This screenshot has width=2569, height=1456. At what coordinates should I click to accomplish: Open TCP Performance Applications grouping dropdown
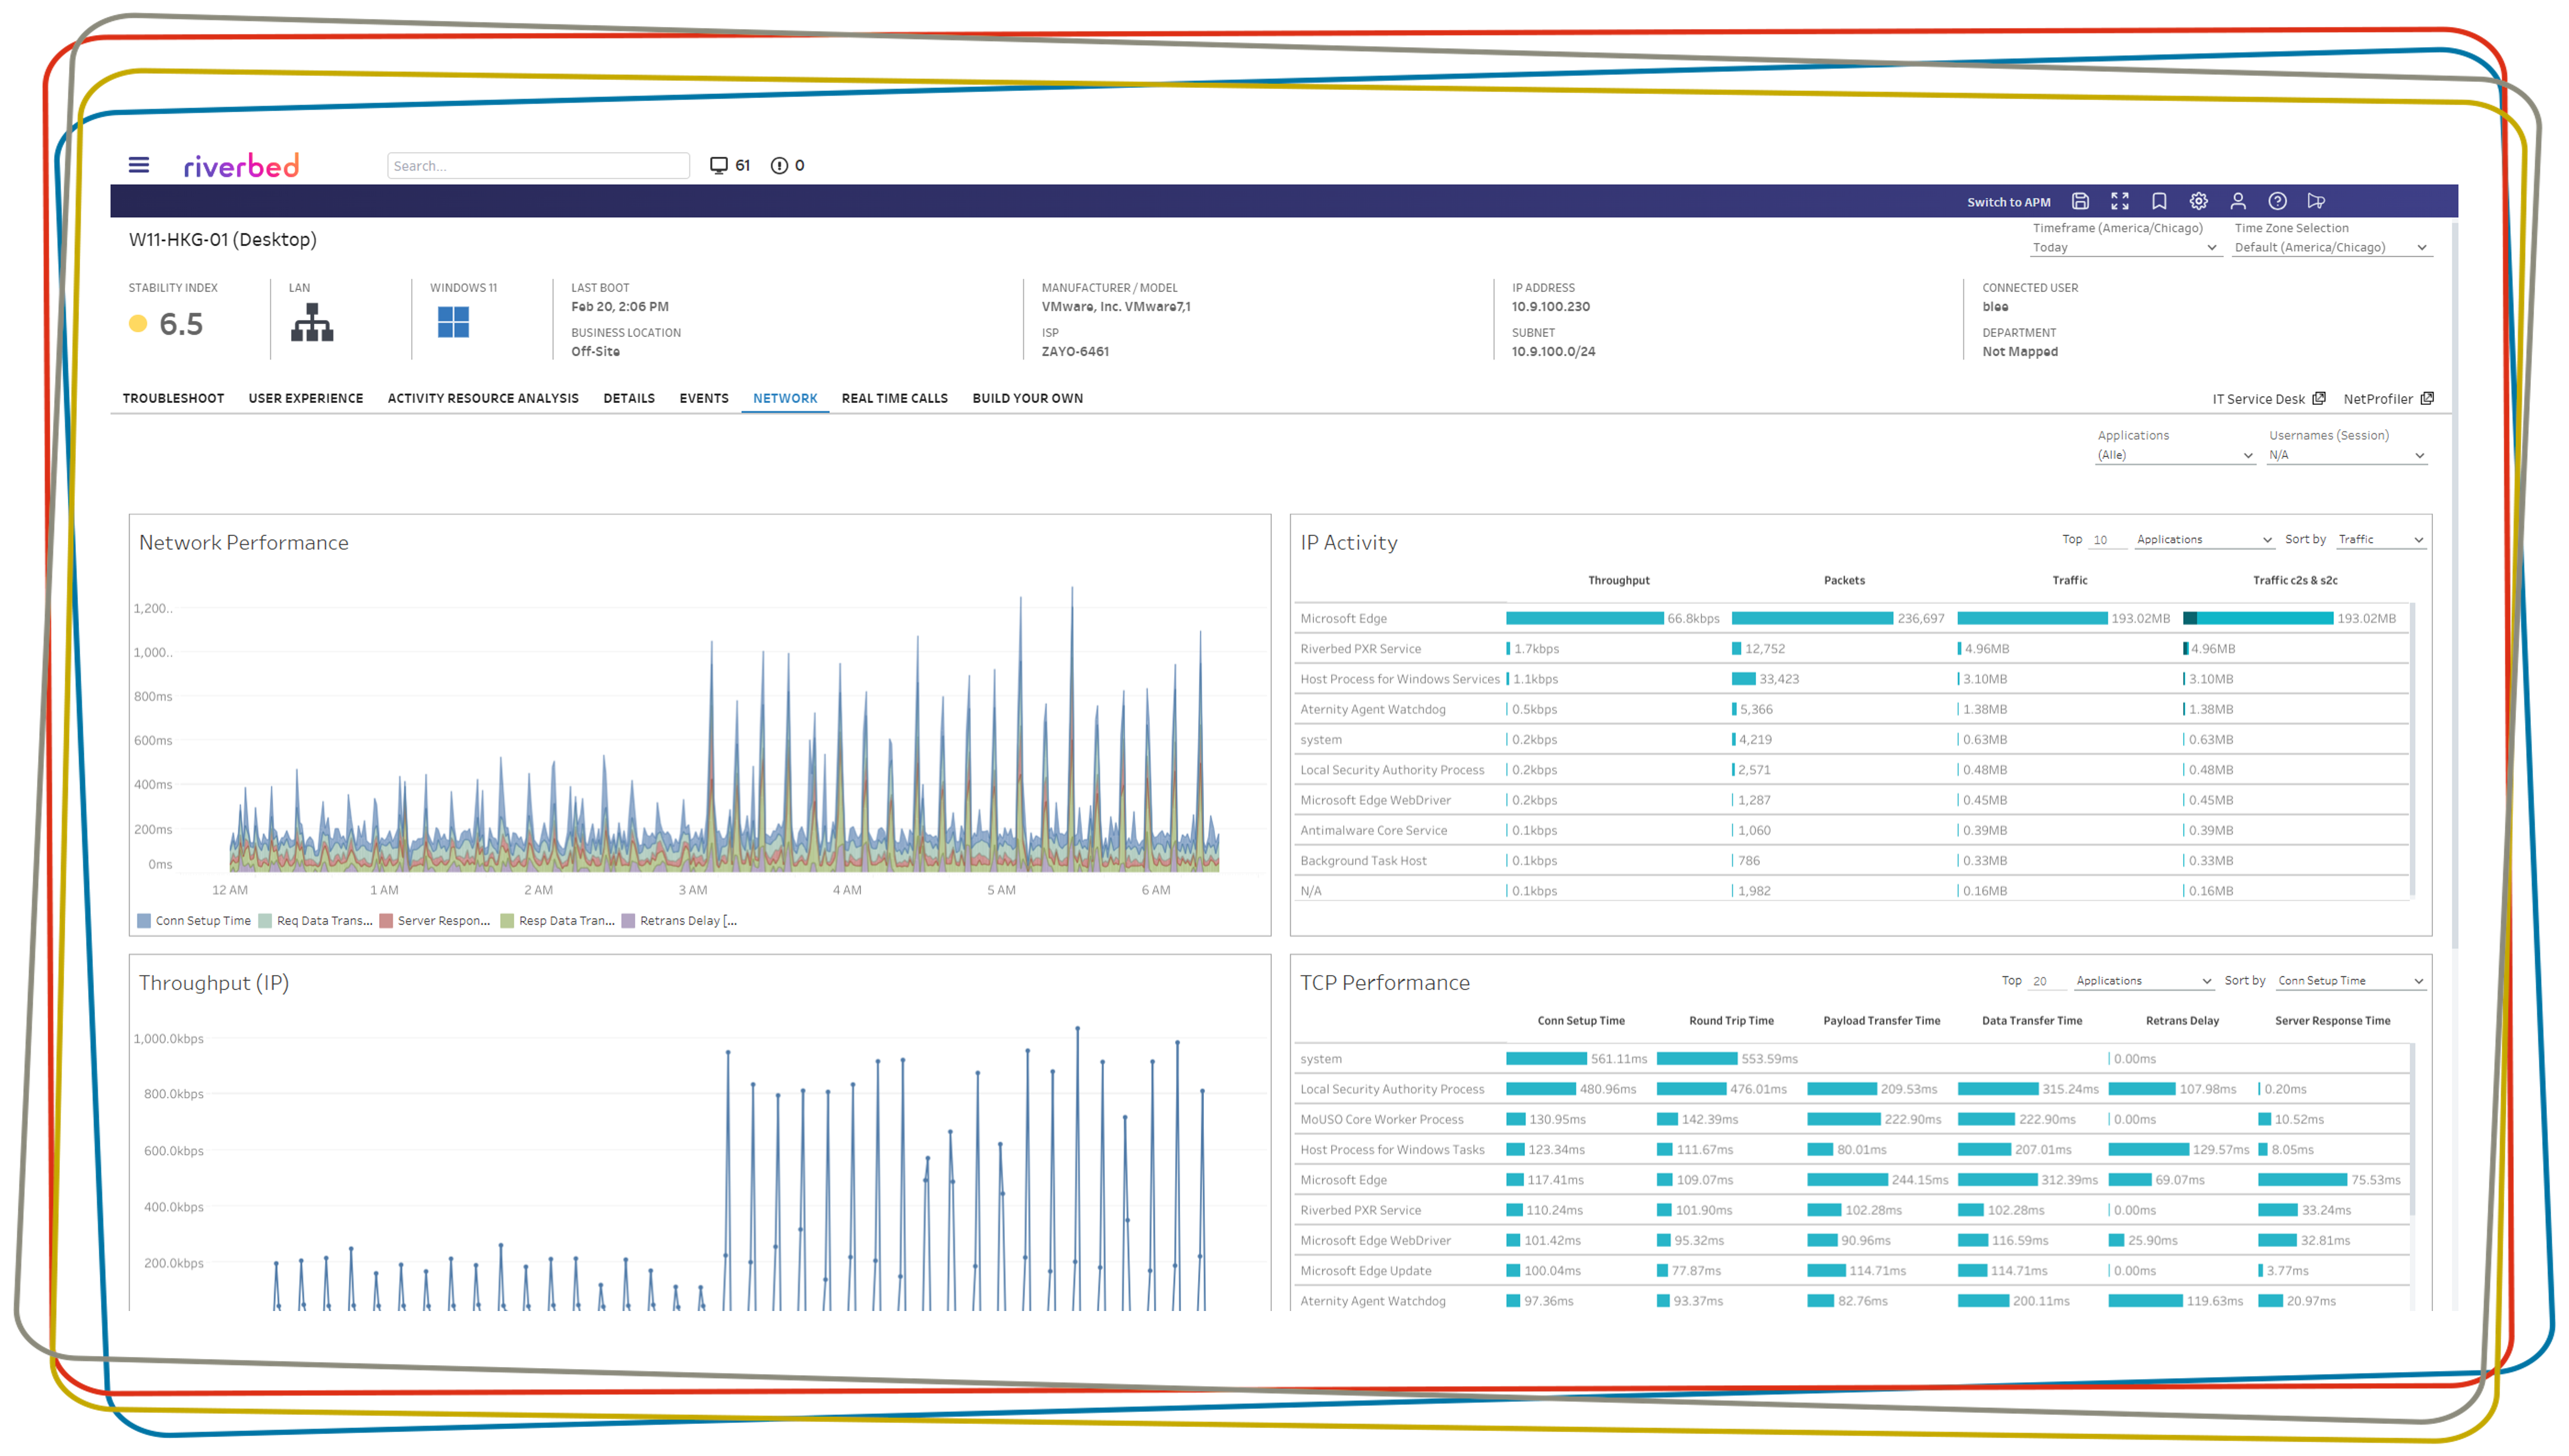(x=2144, y=981)
